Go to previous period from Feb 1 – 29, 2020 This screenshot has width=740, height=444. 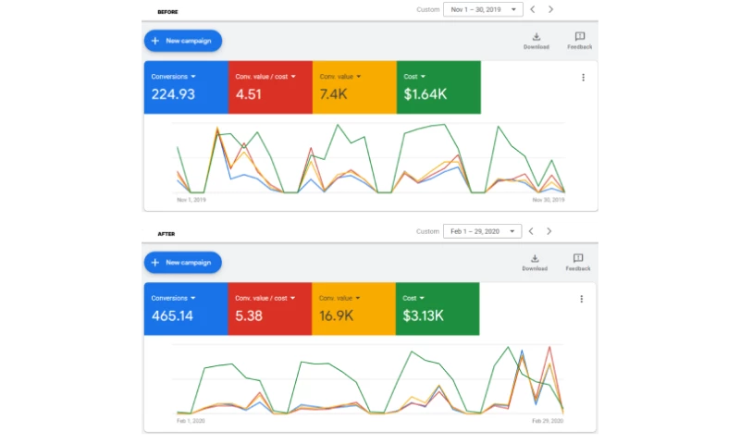(x=530, y=231)
